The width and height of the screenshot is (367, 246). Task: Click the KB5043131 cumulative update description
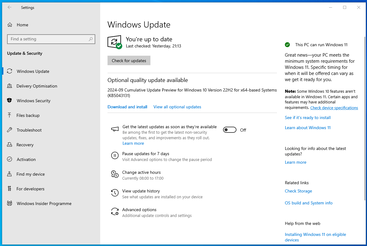pyautogui.click(x=192, y=93)
